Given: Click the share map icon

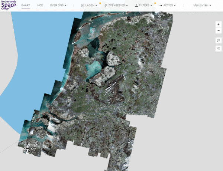Looking at the screenshot, I should click(x=218, y=49).
